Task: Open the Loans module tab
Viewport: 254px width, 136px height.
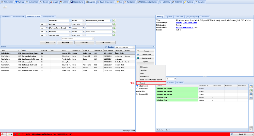Action: tap(64, 2)
